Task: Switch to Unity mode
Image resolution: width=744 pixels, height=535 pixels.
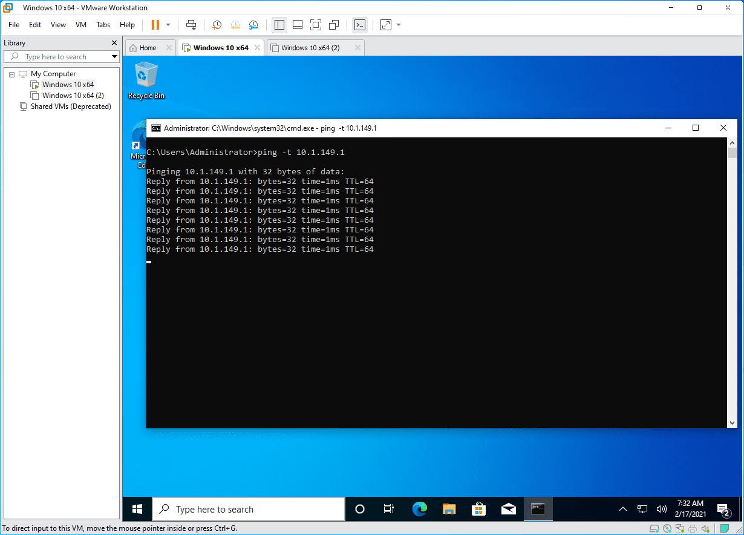Action: [333, 25]
